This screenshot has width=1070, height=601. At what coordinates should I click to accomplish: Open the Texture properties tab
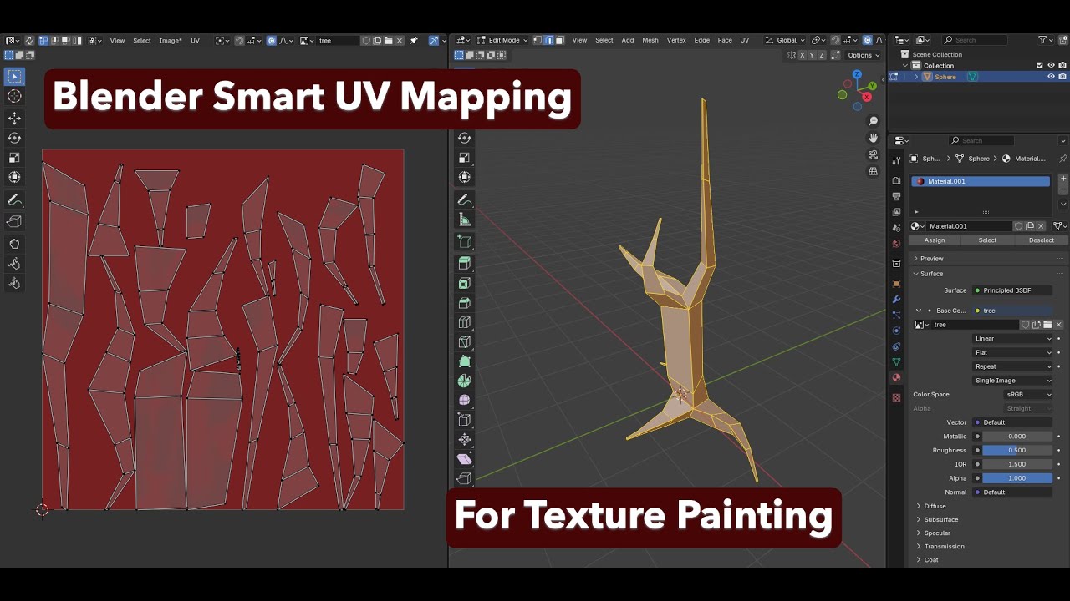896,398
